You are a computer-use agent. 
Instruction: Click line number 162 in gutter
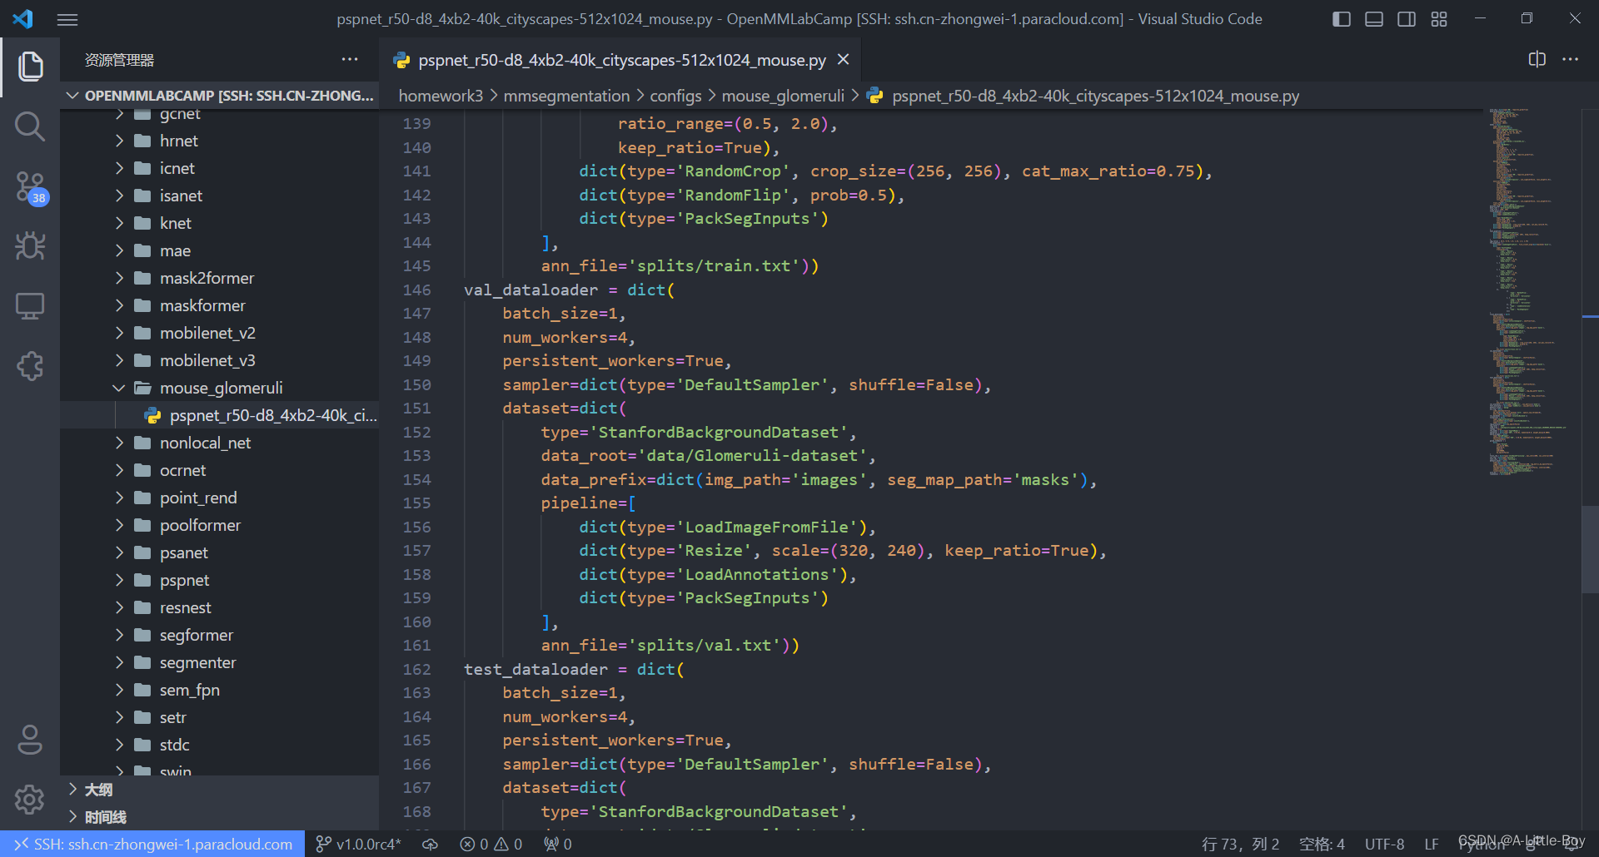click(416, 669)
